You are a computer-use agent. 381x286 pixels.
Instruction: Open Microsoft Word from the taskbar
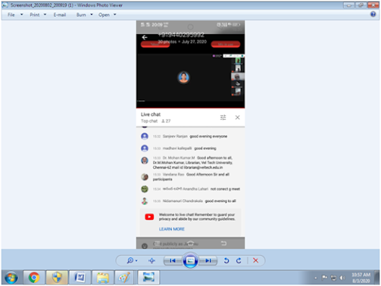coord(80,277)
